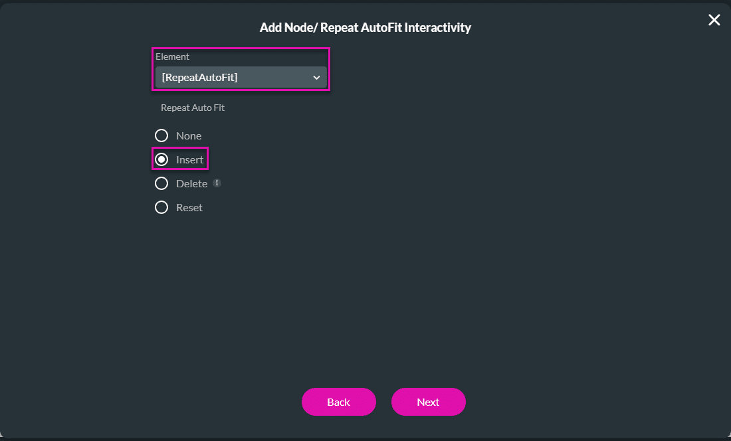Click the highlighted Element selector box
The height and width of the screenshot is (441, 731).
click(x=241, y=69)
